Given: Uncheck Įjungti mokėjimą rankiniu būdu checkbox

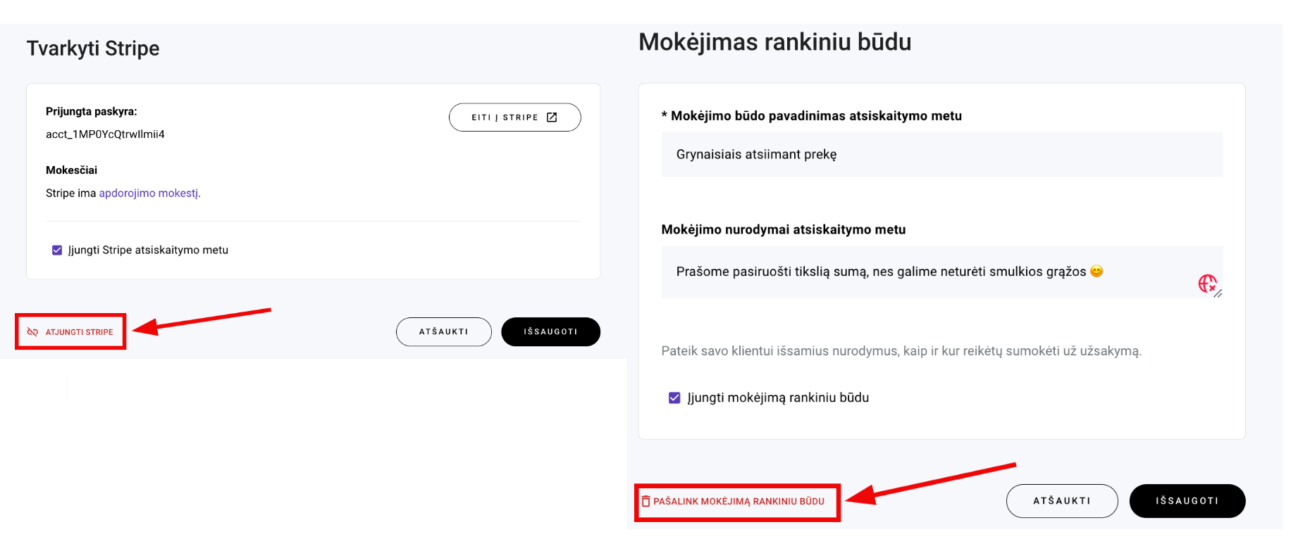Looking at the screenshot, I should pos(674,398).
